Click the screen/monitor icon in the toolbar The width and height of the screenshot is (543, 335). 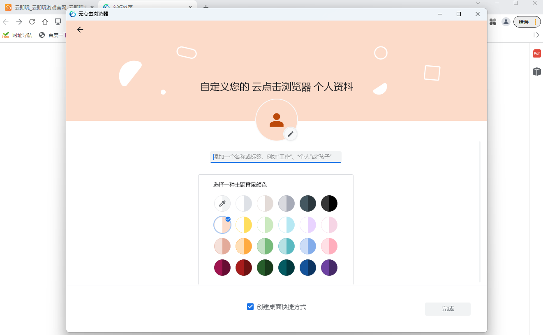(58, 22)
